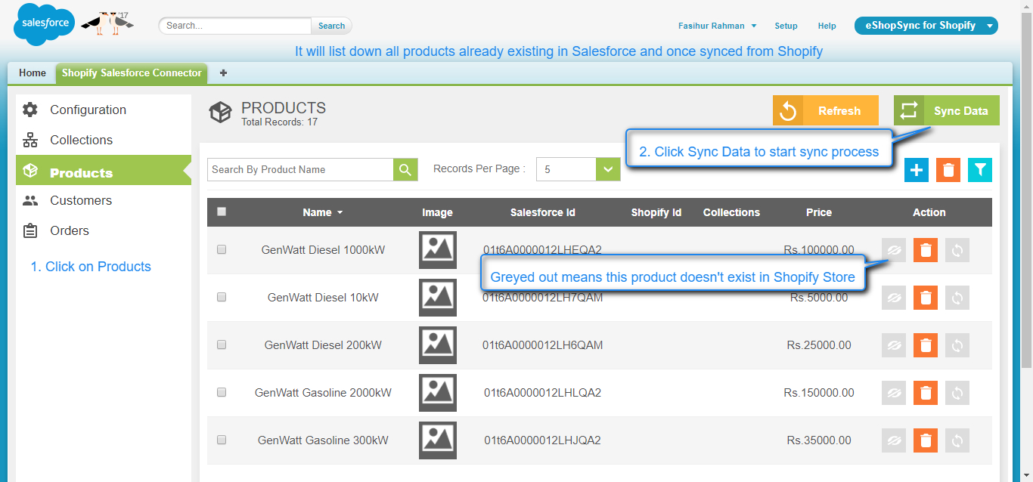The image size is (1033, 482).
Task: Check the GenWatt Diesel 10kW row checkbox
Action: click(222, 297)
